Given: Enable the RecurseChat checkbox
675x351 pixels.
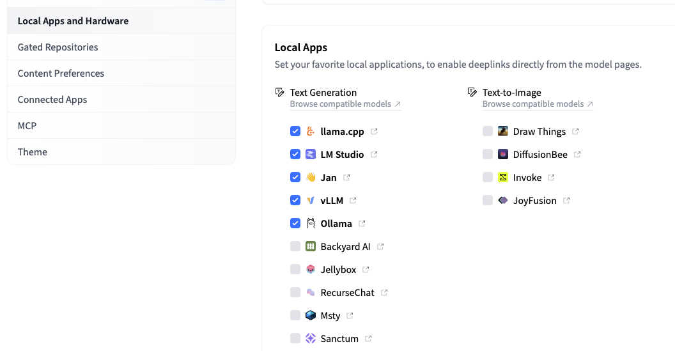Looking at the screenshot, I should [295, 293].
